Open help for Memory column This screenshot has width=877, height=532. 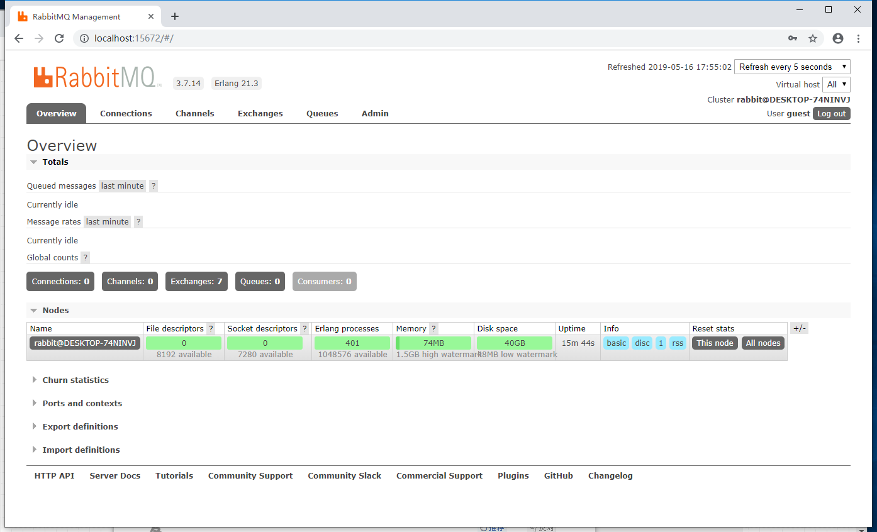(433, 328)
